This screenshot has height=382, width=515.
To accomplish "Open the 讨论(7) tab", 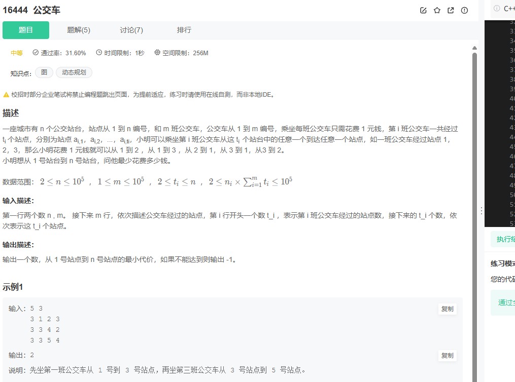I will 131,30.
